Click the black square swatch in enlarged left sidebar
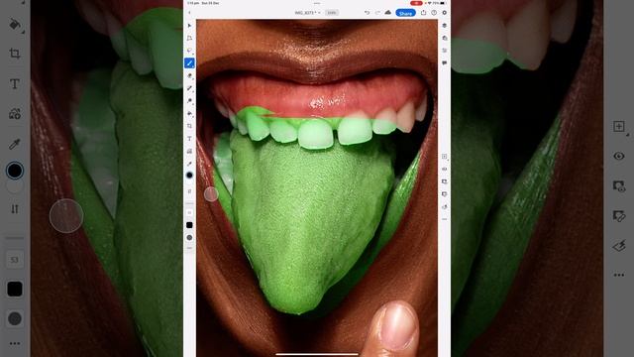Image resolution: width=634 pixels, height=357 pixels. pyautogui.click(x=15, y=289)
